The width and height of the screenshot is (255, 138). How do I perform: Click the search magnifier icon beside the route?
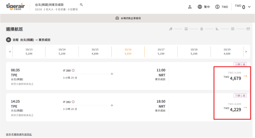click(x=81, y=5)
